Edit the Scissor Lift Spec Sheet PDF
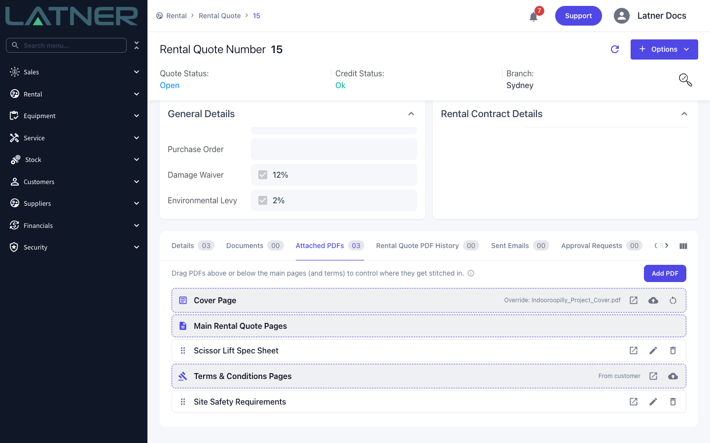 653,350
